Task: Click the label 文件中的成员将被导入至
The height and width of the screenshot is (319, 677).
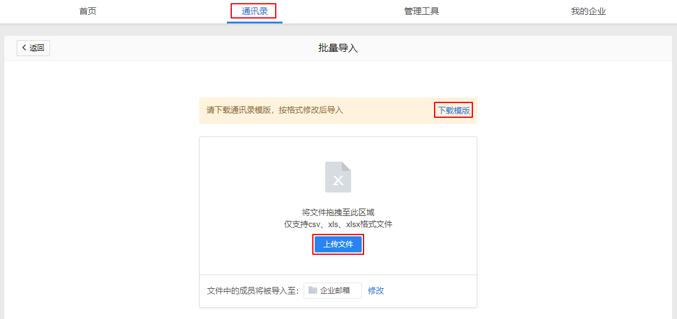Action: point(253,291)
